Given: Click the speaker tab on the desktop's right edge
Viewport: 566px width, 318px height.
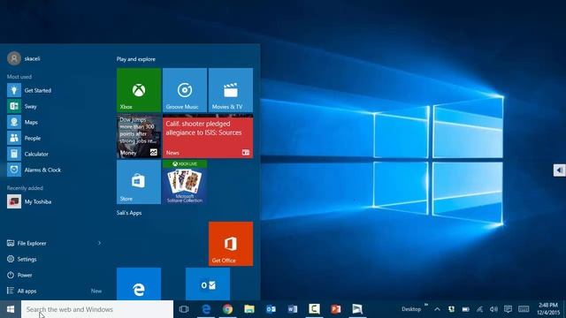Looking at the screenshot, I should tap(560, 170).
